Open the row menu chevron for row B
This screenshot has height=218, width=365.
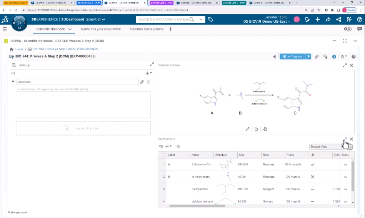tap(346, 177)
